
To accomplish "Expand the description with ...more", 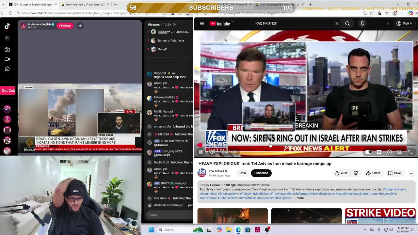I will 299,198.
